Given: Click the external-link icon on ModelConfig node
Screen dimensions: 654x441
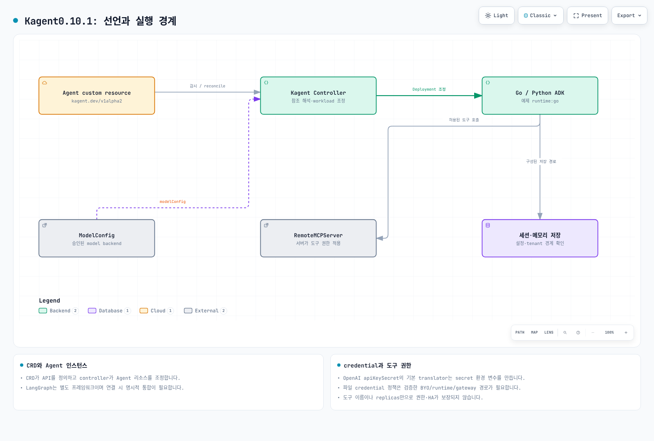Looking at the screenshot, I should 45,225.
